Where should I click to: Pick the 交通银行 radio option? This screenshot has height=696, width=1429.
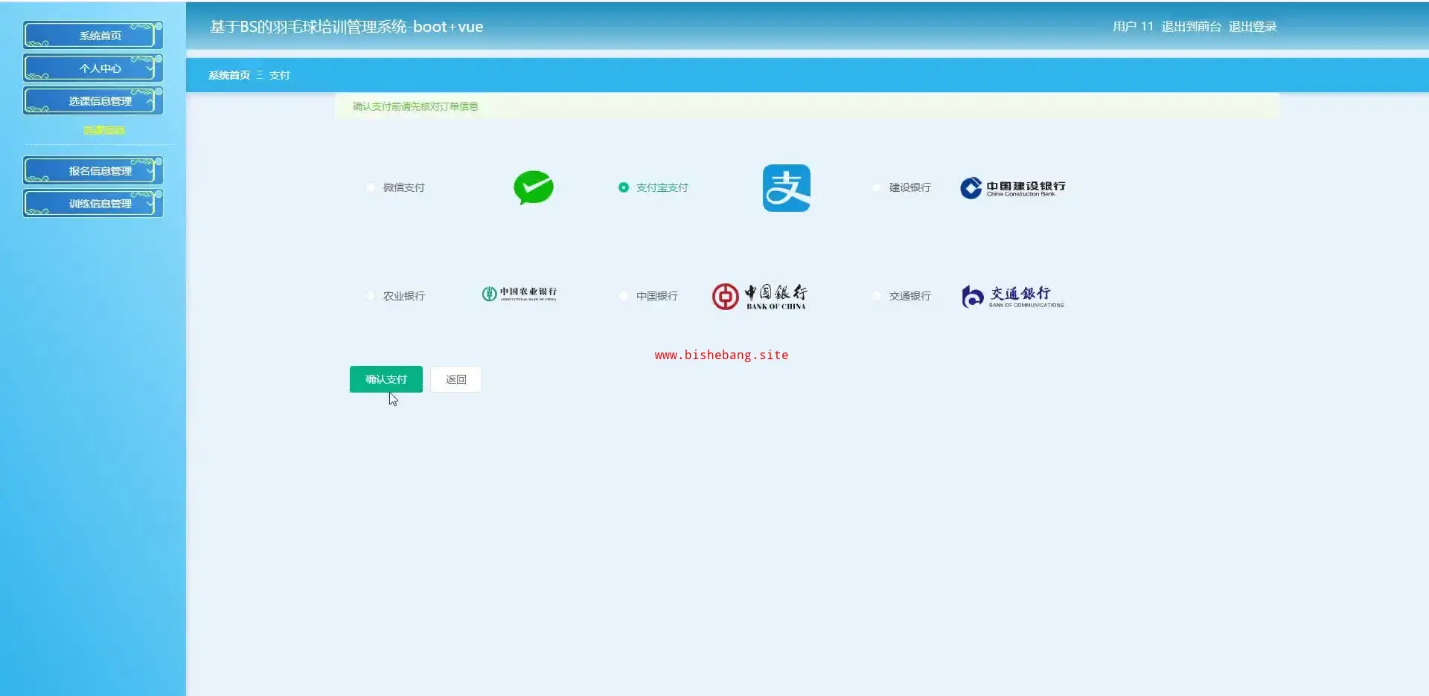click(877, 296)
